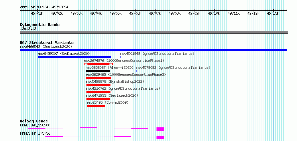The image size is (297, 141).
Task: Click the 49707k ruler position
Action: (x=155, y=14)
